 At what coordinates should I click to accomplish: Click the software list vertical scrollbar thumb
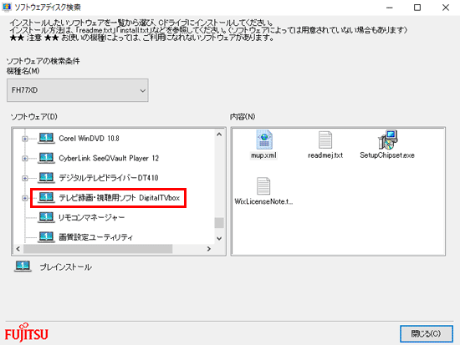point(219,223)
